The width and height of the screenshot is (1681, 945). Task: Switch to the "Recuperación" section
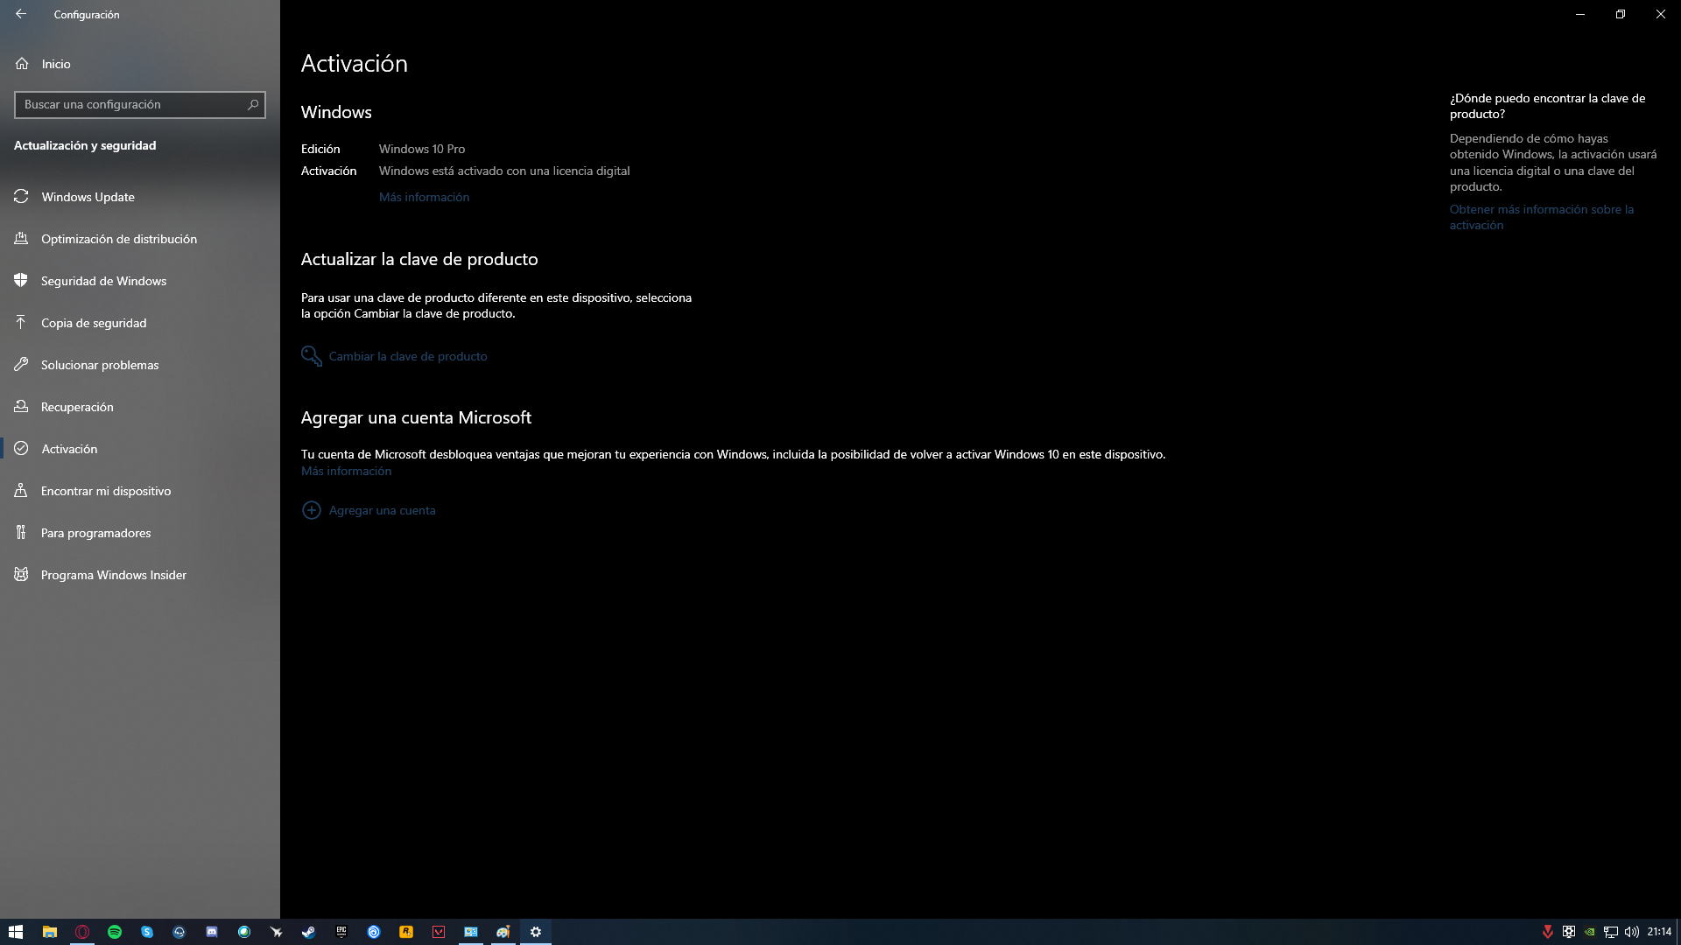pos(78,407)
